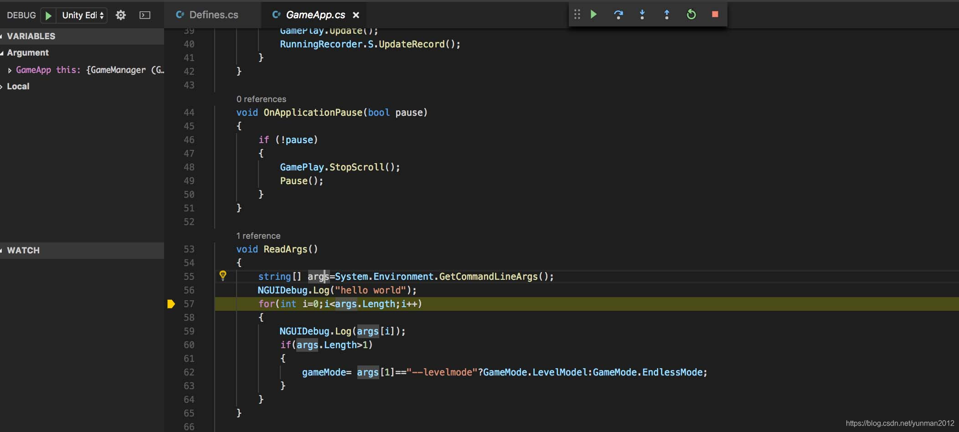Image resolution: width=959 pixels, height=432 pixels.
Task: Click the DEBUG panel title
Action: click(x=21, y=15)
